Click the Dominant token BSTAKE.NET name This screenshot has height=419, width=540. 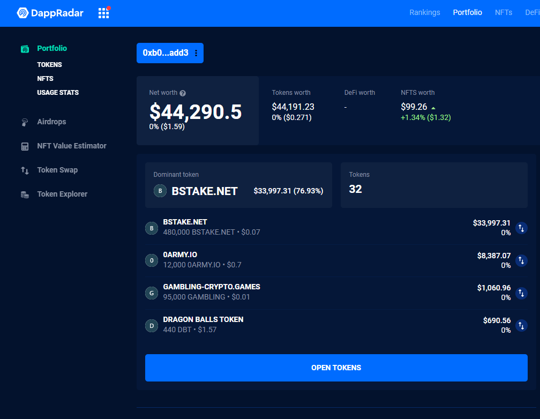pyautogui.click(x=205, y=191)
